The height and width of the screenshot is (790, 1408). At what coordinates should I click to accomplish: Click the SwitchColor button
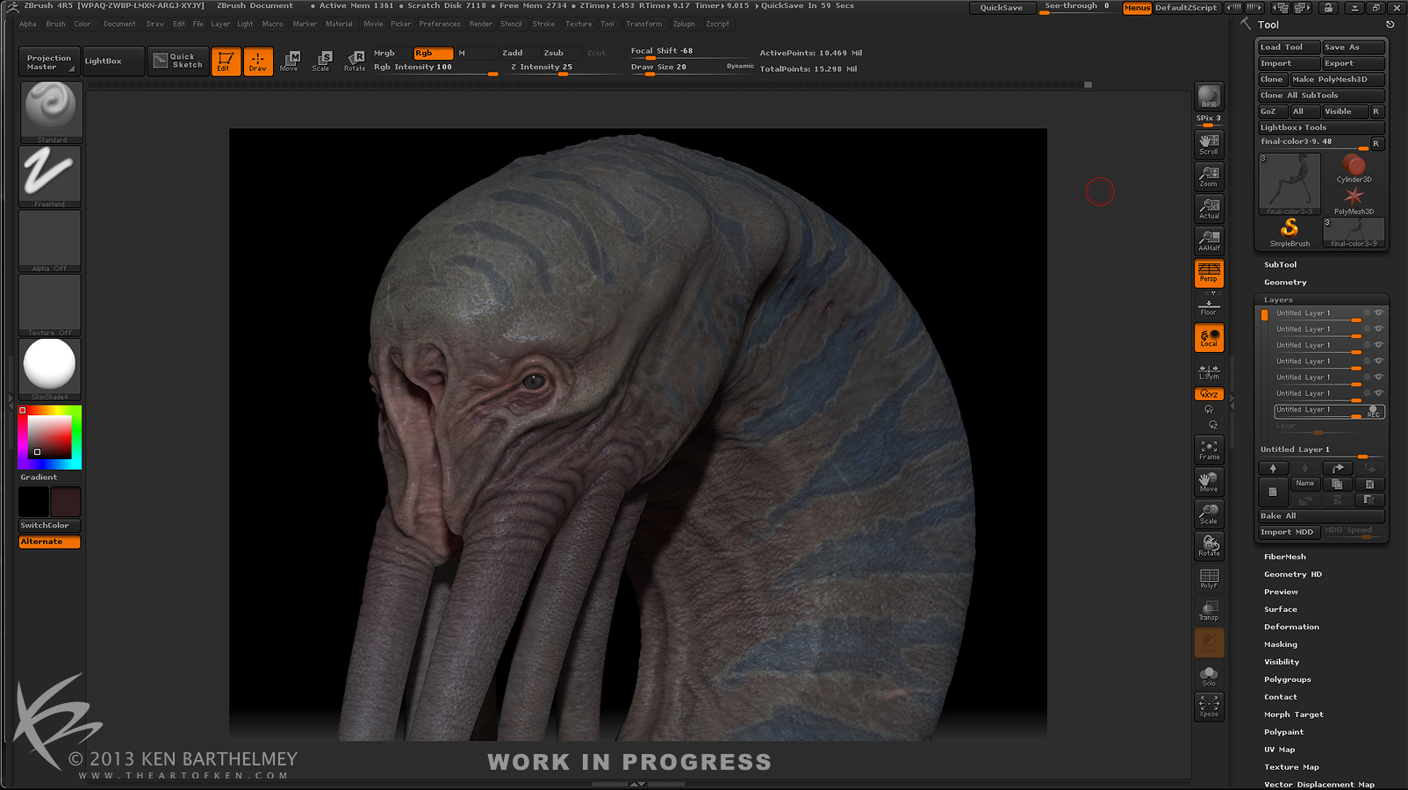tap(50, 525)
